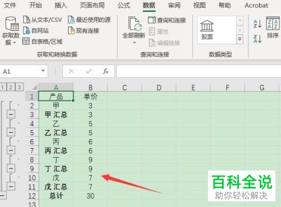The image size is (281, 207).
Task: Click the insert function fx icon
Action: (106, 71)
